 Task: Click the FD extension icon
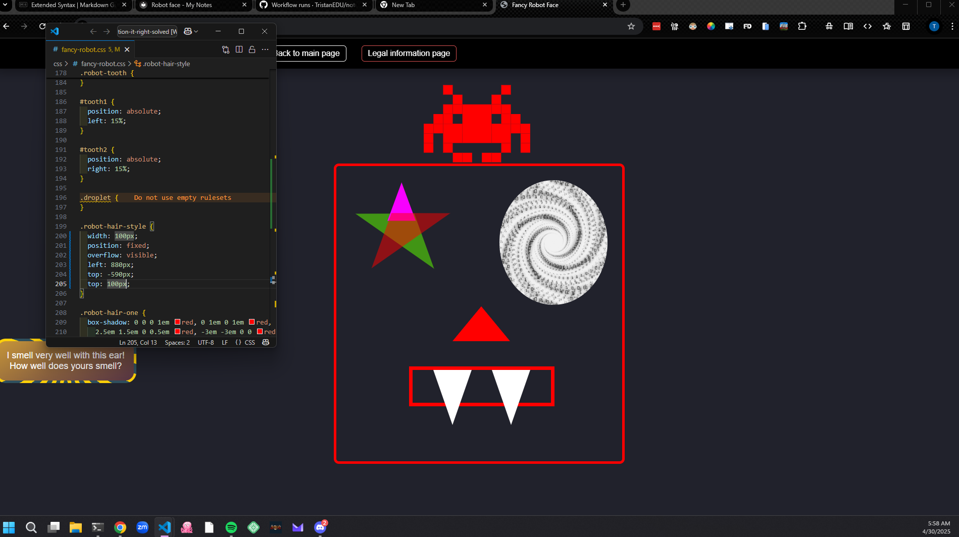[x=747, y=26]
